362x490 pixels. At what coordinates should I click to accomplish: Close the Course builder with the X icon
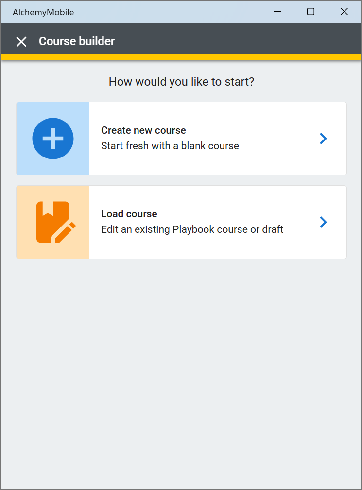21,42
